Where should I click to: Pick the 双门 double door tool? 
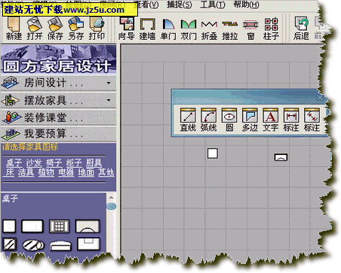[189, 29]
